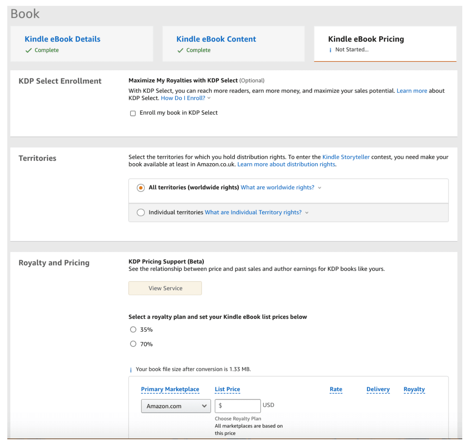Choose the 35% royalty plan

coord(133,329)
